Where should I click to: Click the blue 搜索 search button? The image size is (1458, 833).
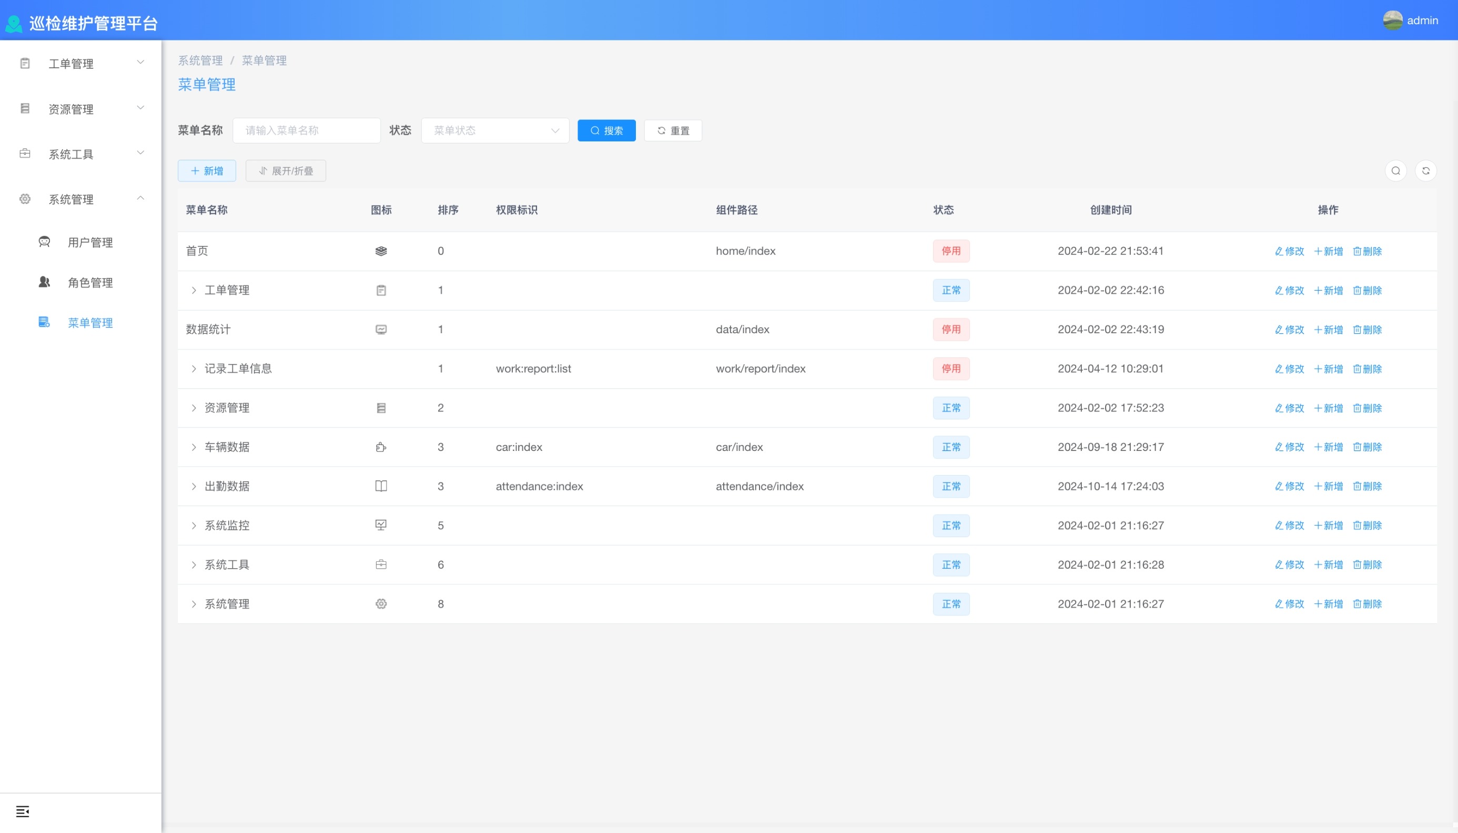coord(606,130)
